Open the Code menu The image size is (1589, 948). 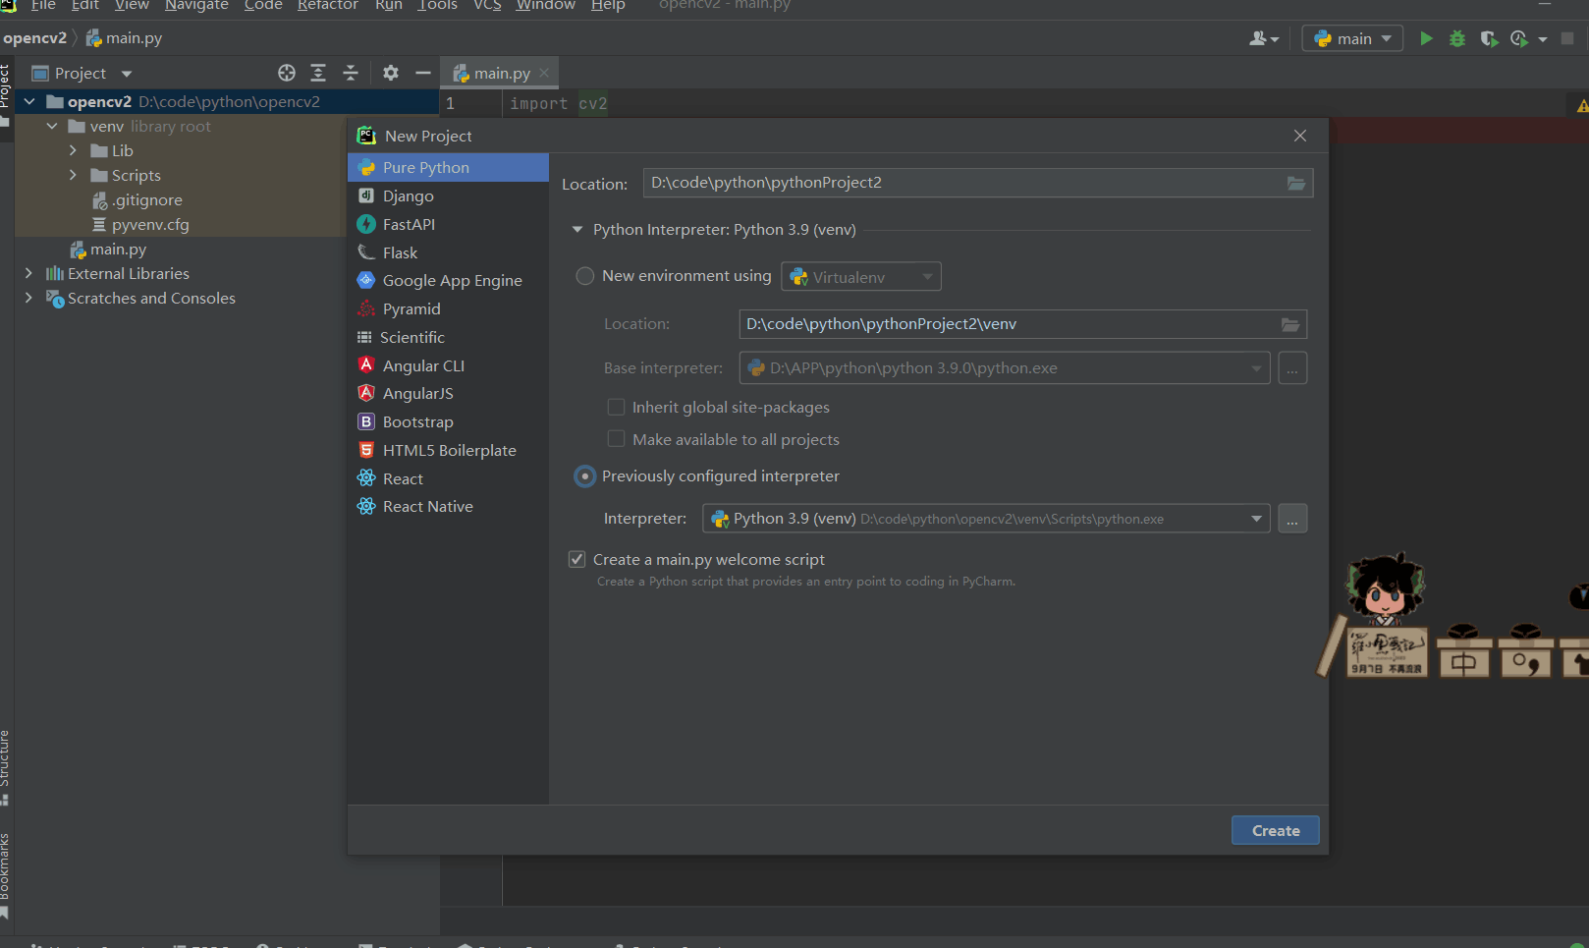[x=263, y=5]
